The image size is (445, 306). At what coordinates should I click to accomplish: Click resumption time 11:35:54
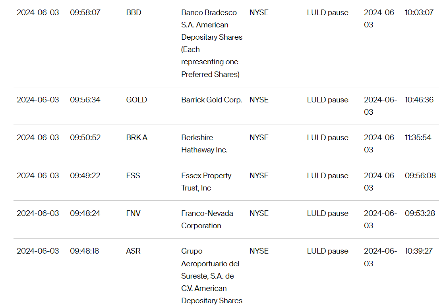(418, 137)
